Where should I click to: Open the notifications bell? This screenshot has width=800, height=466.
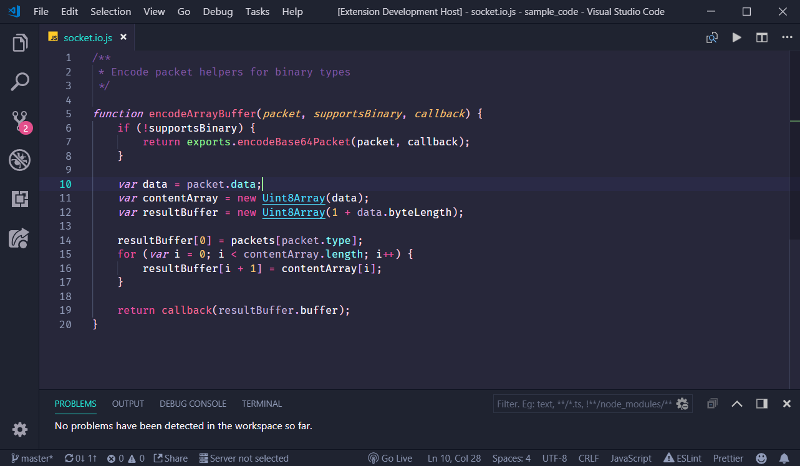(x=785, y=458)
